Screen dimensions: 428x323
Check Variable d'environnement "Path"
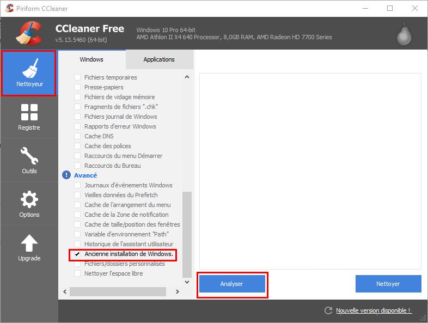[77, 234]
